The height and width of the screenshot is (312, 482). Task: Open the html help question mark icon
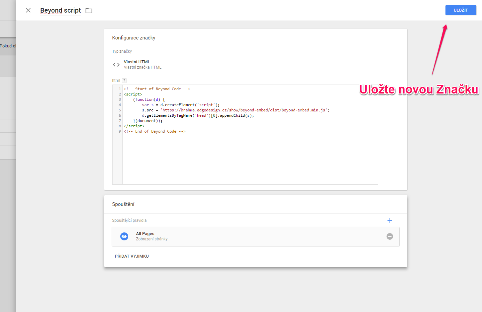tap(124, 81)
